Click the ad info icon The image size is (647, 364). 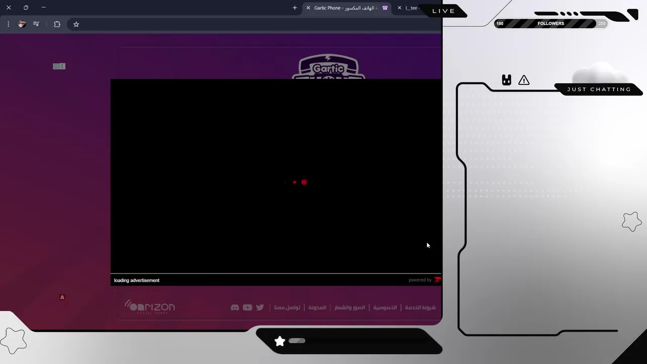coord(56,66)
